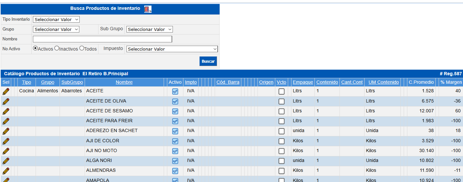Select the Inactivos radio button

(57, 48)
